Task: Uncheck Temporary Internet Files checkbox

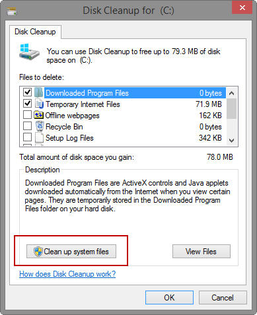Action: [x=27, y=104]
